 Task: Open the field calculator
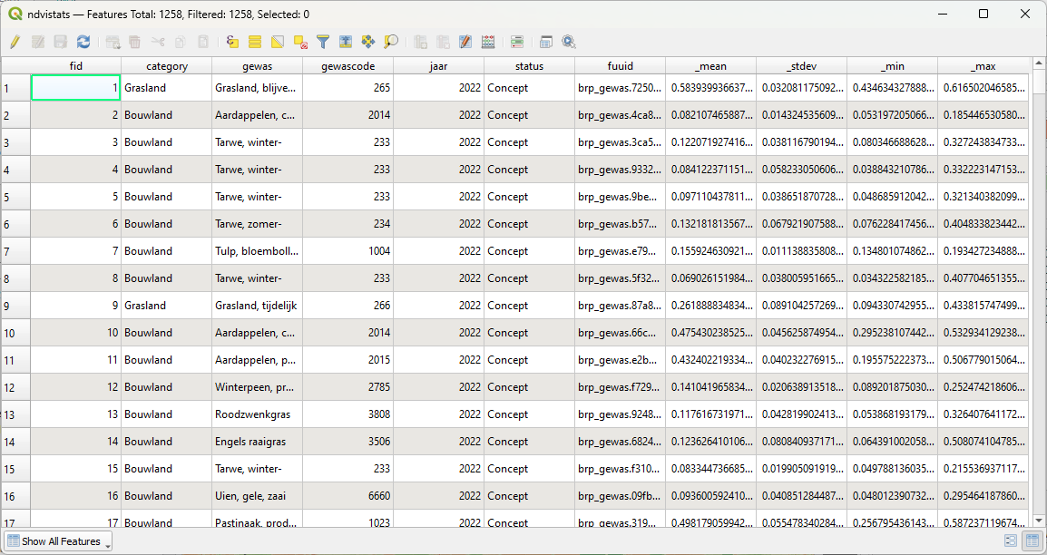coord(488,42)
